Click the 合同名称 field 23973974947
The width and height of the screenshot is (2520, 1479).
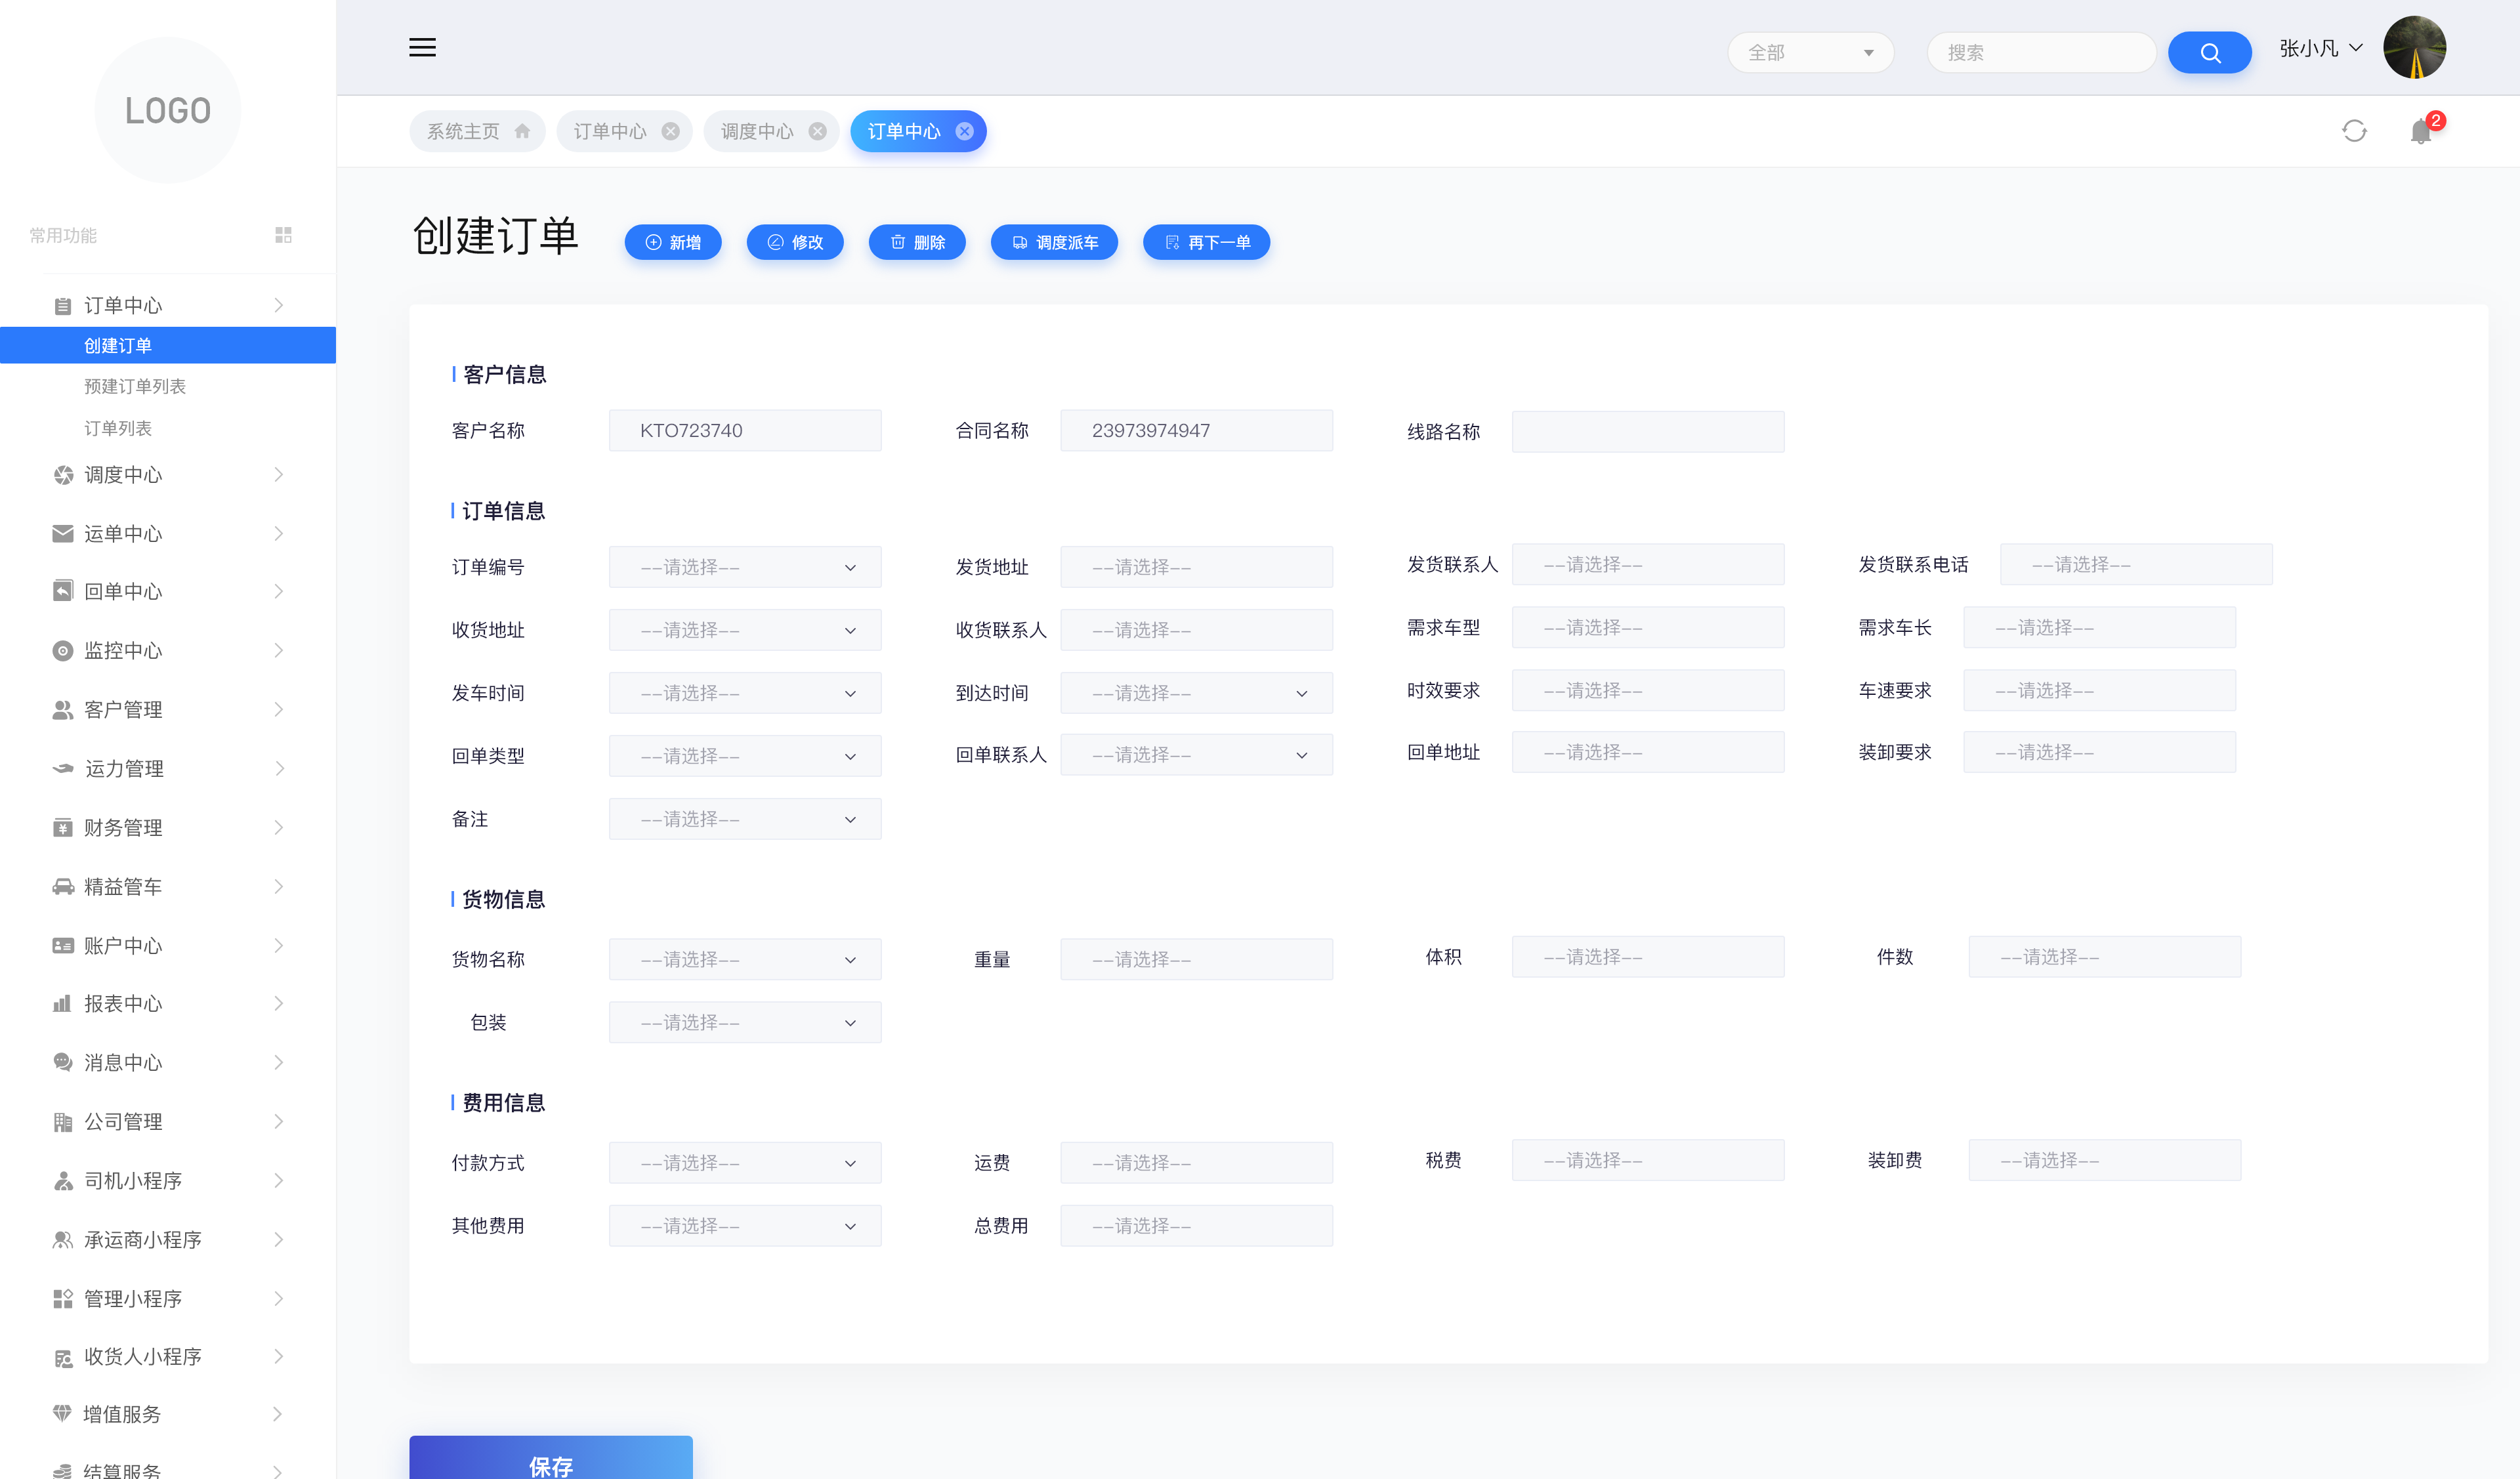coord(1196,430)
